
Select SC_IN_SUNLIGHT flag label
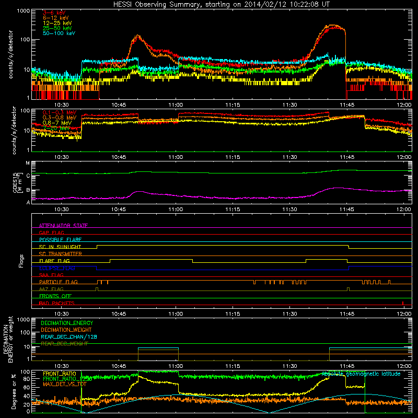(60, 247)
